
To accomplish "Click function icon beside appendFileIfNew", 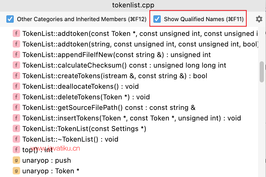I will (x=16, y=55).
